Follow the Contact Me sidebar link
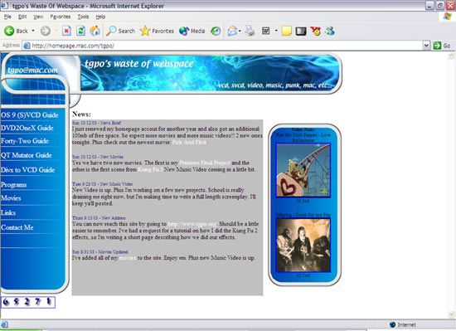 click(17, 227)
